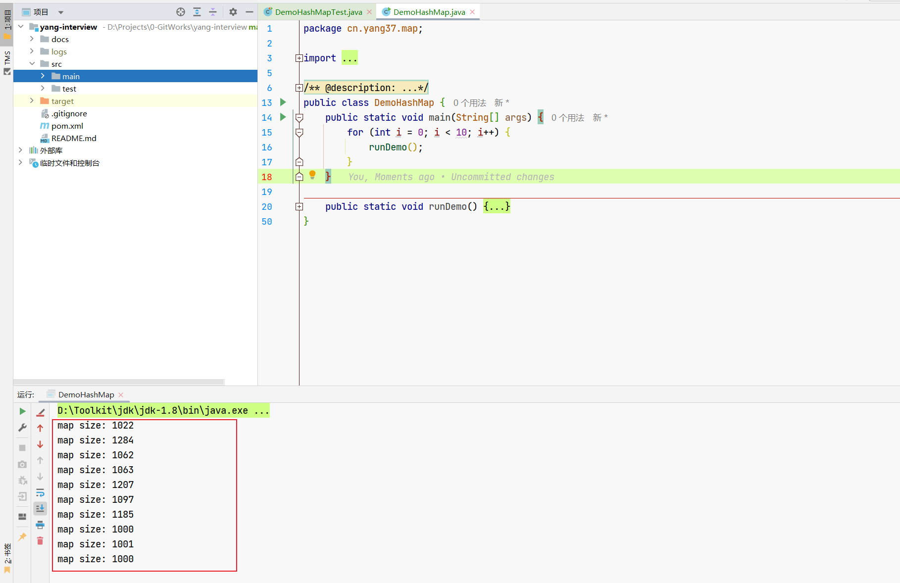Click the gray up arrow in console toolbar

(x=41, y=460)
